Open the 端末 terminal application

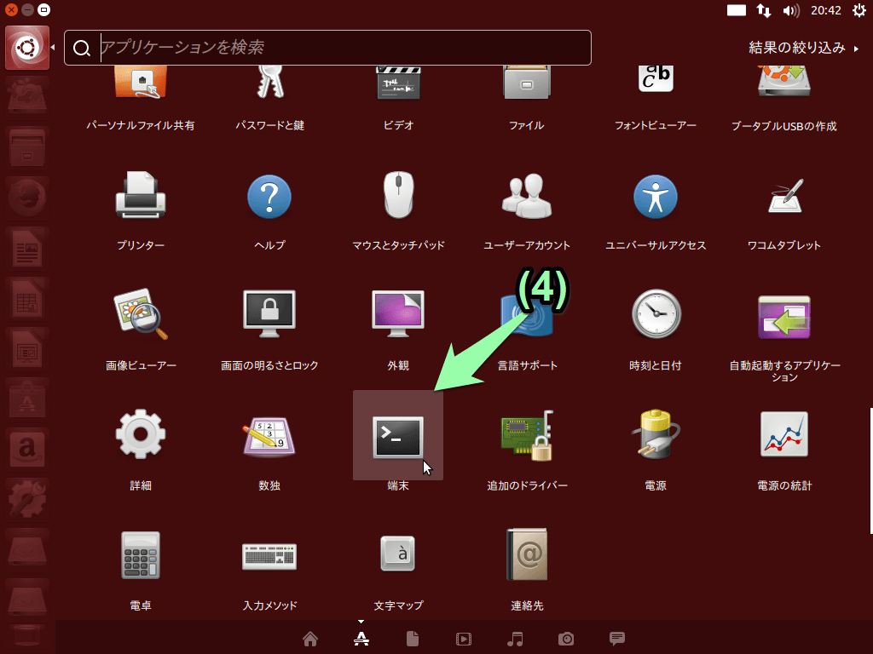click(398, 437)
